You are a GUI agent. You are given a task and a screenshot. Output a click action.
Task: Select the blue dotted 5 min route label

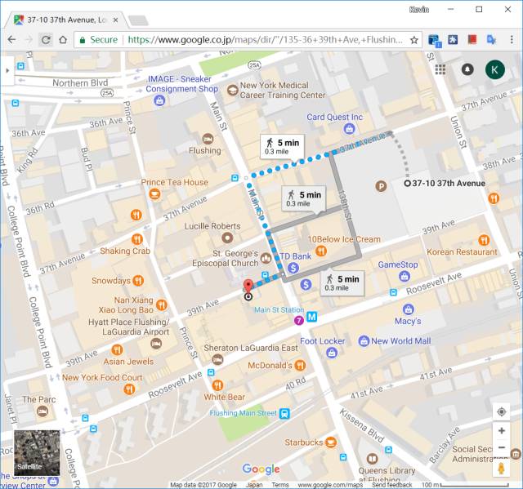coord(282,147)
